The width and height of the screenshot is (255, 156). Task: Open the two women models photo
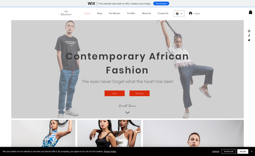109,133
